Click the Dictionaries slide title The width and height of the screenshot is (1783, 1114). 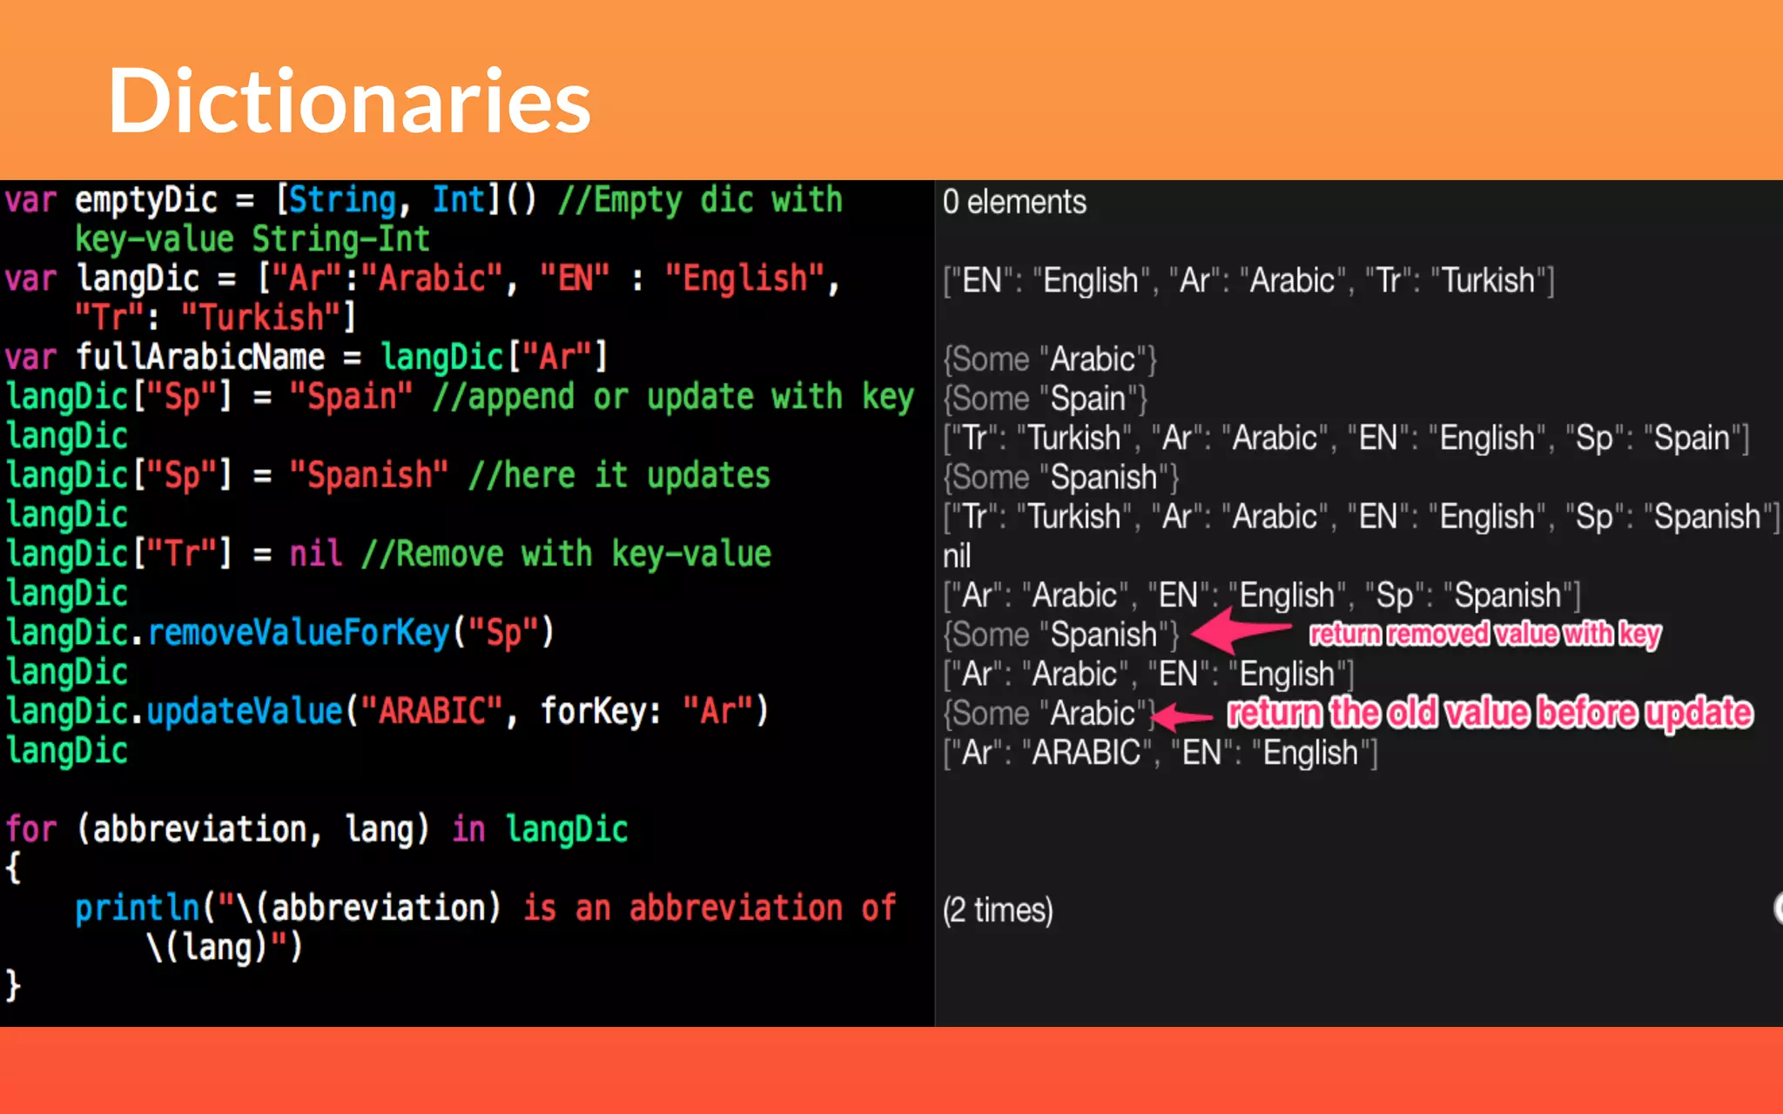tap(349, 101)
